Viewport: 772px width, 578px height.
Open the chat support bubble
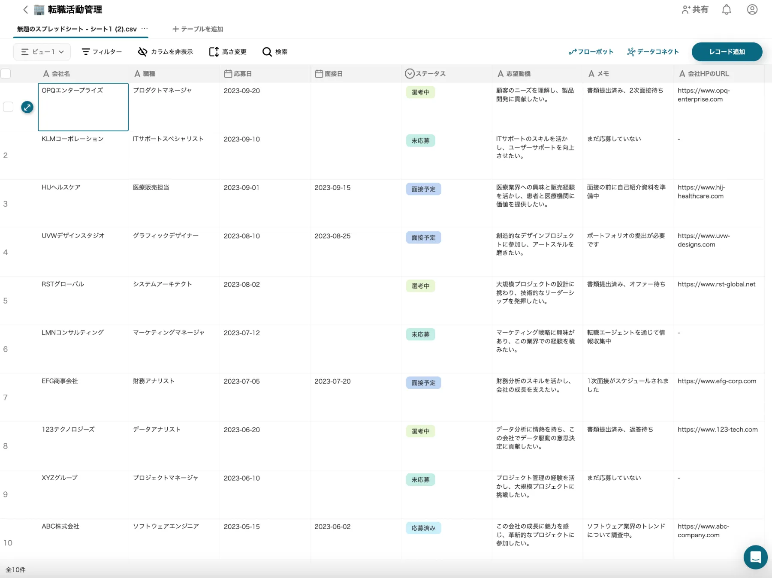click(755, 557)
